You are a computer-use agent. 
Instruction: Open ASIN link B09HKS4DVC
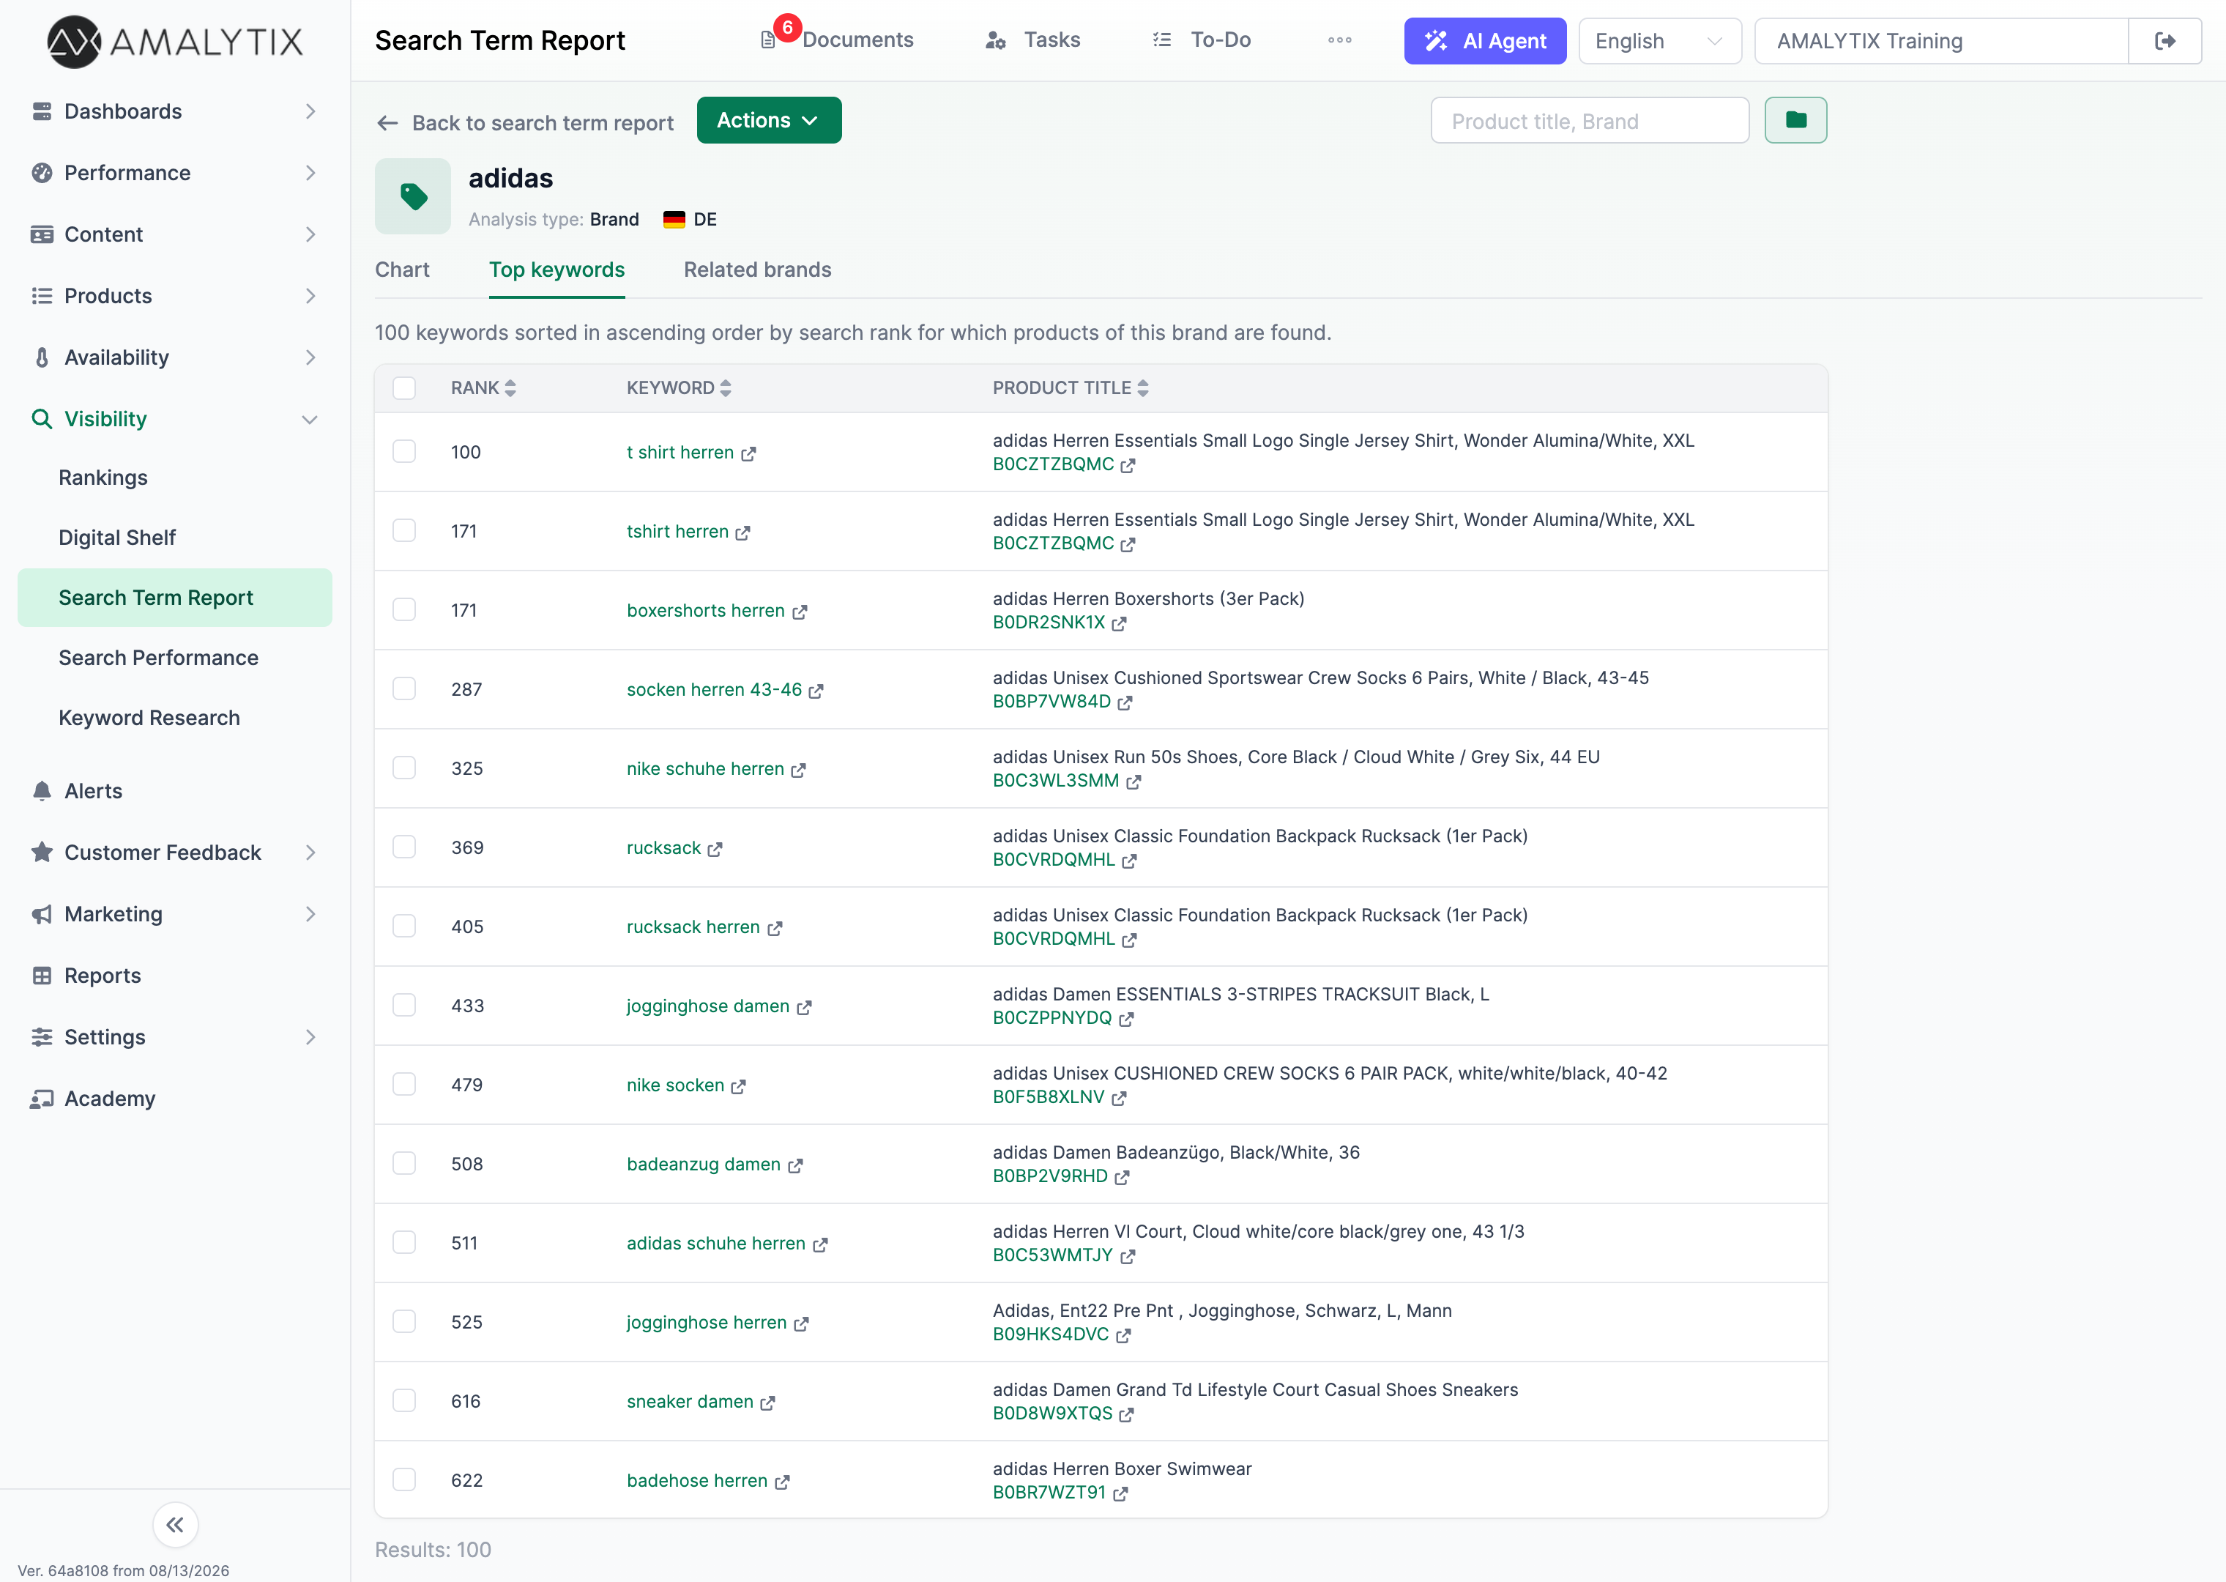pyautogui.click(x=1051, y=1334)
